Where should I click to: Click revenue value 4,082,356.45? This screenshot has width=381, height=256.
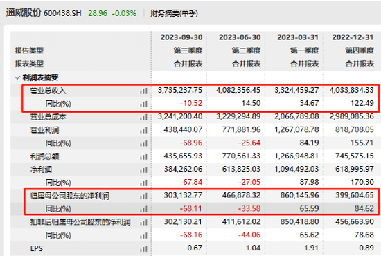[238, 90]
